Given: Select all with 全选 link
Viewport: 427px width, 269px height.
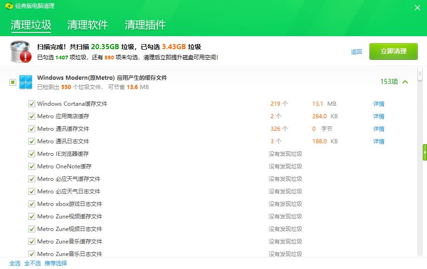Looking at the screenshot, I should [x=15, y=263].
